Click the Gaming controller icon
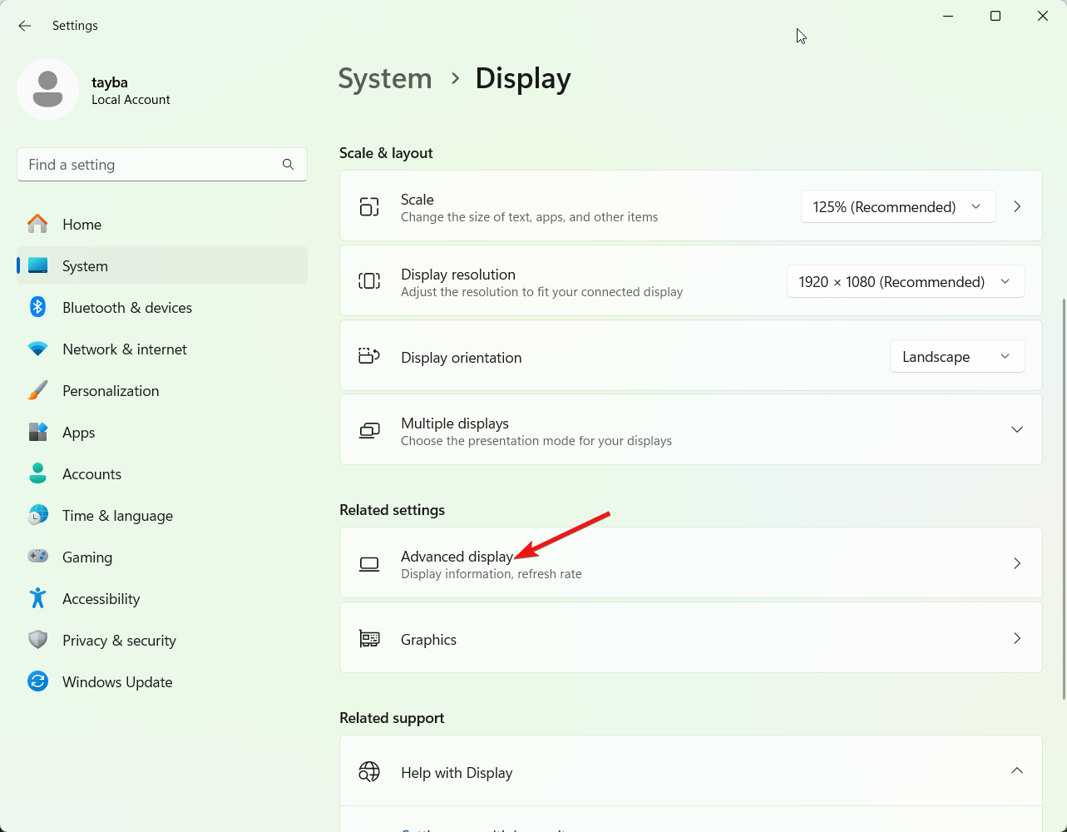This screenshot has height=832, width=1067. (37, 556)
